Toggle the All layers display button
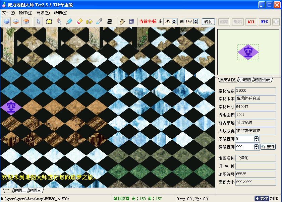282x202 pixels. 251,21
